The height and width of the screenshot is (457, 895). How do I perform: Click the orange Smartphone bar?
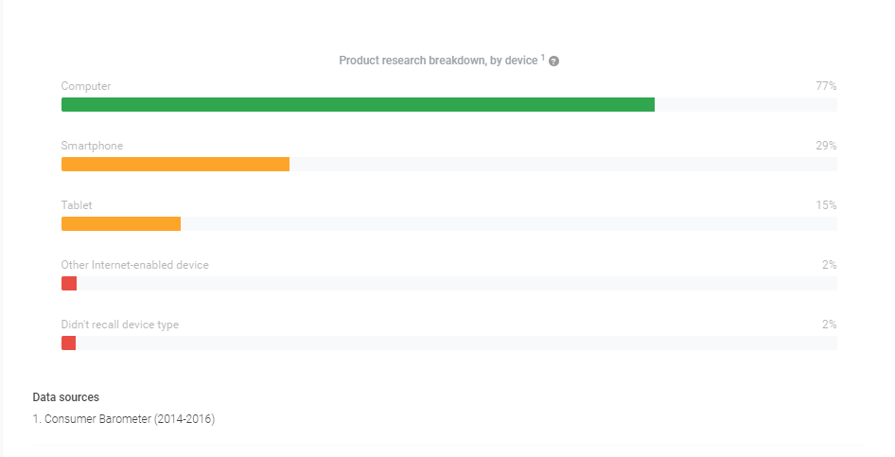175,164
